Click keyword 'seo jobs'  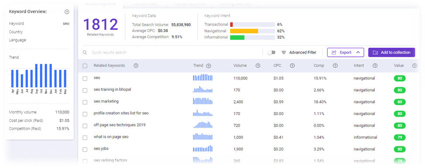pyautogui.click(x=101, y=148)
